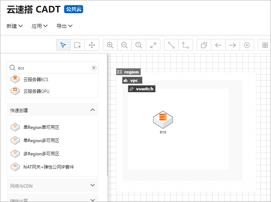Viewport: 271px width, 202px height.
Task: Open the 导出 dropdown menu
Action: pyautogui.click(x=64, y=26)
